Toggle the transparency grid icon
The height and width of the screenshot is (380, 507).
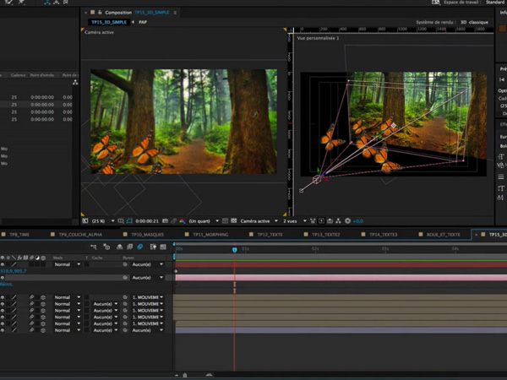[234, 221]
